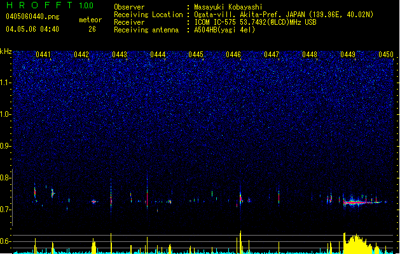Select receiver text ICOM IC-575 53.7492 MHz USB
The width and height of the screenshot is (400, 254).
pyautogui.click(x=256, y=22)
